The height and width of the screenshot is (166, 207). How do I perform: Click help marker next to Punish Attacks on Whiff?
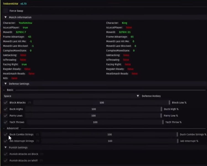(x=41, y=160)
